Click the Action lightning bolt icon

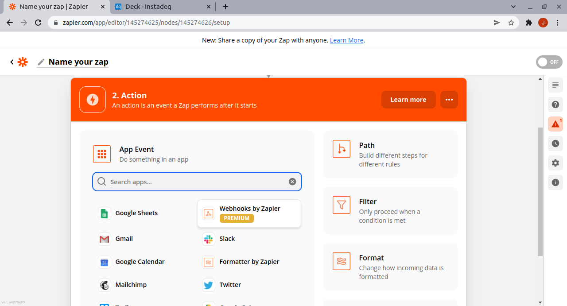[93, 100]
